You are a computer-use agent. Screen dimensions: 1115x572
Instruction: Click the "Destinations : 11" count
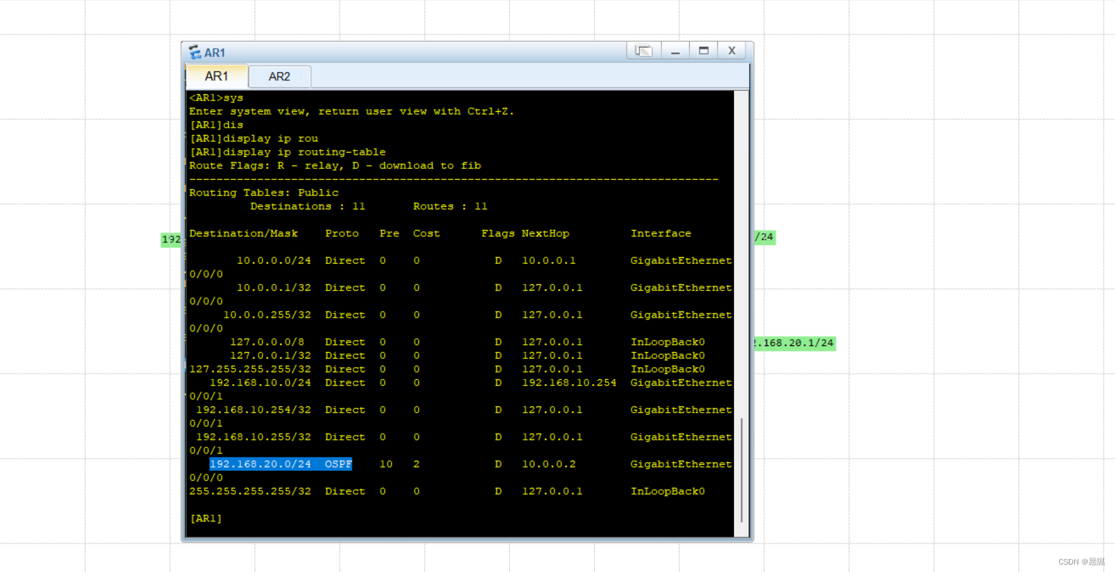[x=308, y=206]
